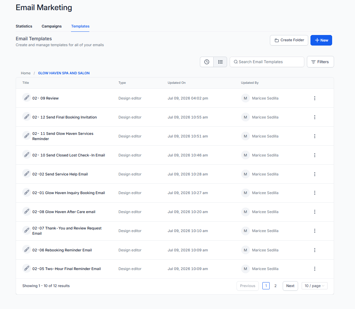Click the date Jul 09, 2026 10:28 am

(188, 174)
